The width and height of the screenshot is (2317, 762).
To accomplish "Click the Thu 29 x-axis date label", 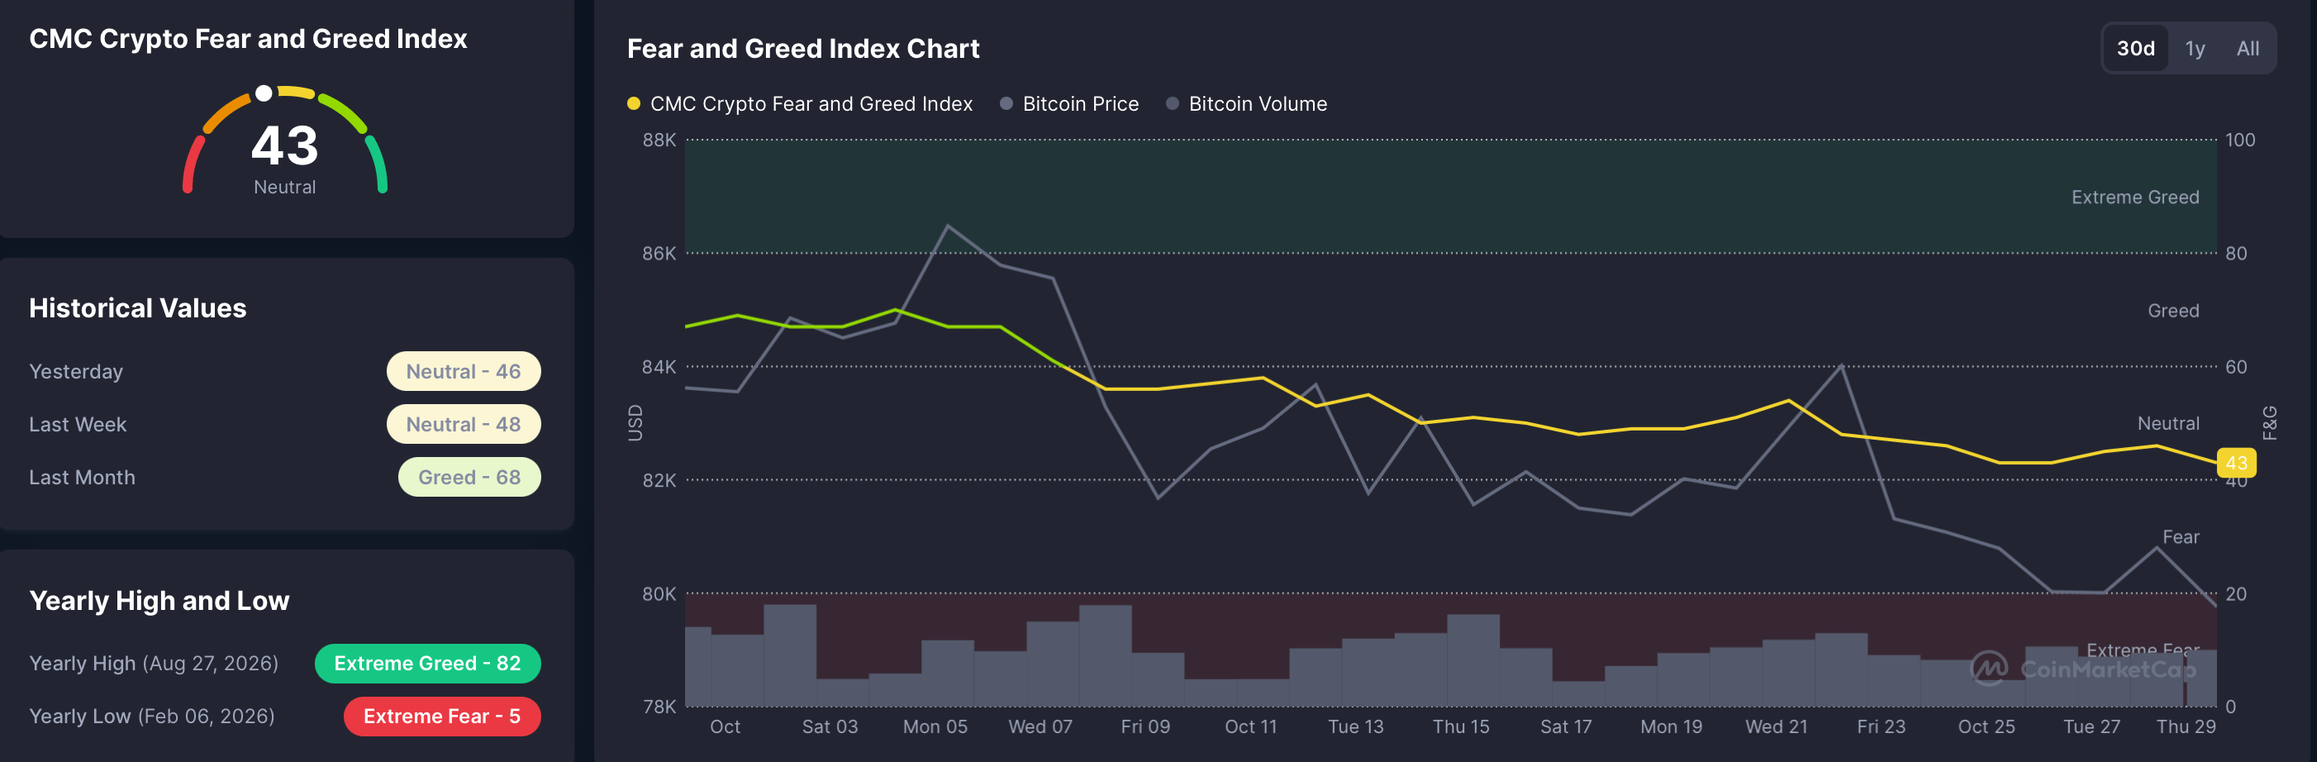I will click(x=2186, y=727).
